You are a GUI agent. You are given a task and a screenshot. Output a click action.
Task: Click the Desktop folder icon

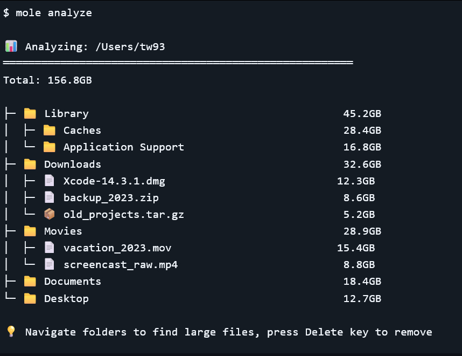point(30,298)
